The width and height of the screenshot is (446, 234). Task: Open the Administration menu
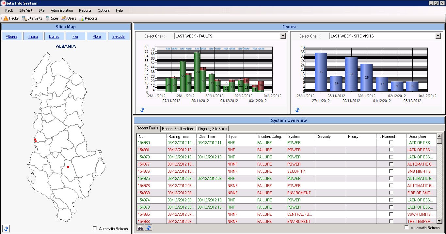pyautogui.click(x=62, y=10)
